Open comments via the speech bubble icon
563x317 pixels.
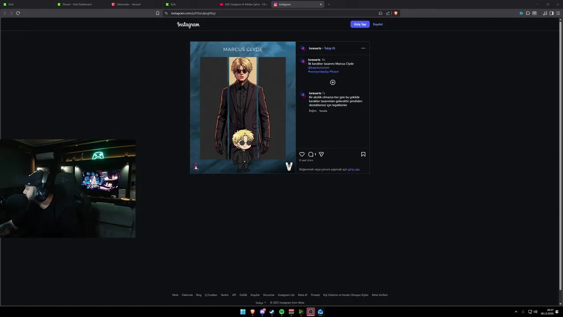tap(311, 154)
